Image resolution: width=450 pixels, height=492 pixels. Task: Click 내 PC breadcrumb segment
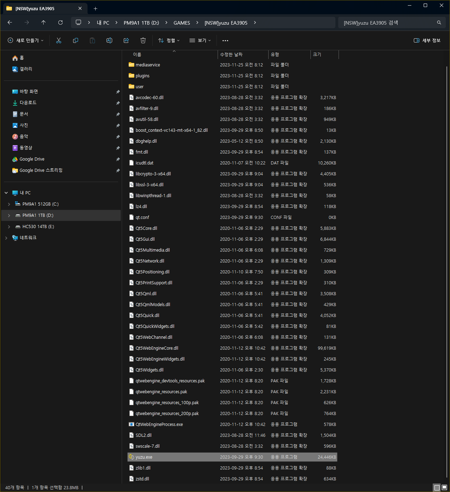coord(103,23)
